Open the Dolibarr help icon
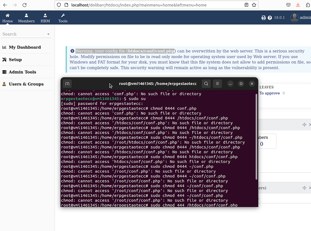Image resolution: width=311 pixels, height=231 pixels. 270,18
